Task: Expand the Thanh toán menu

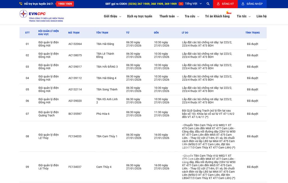Action: pos(169,16)
